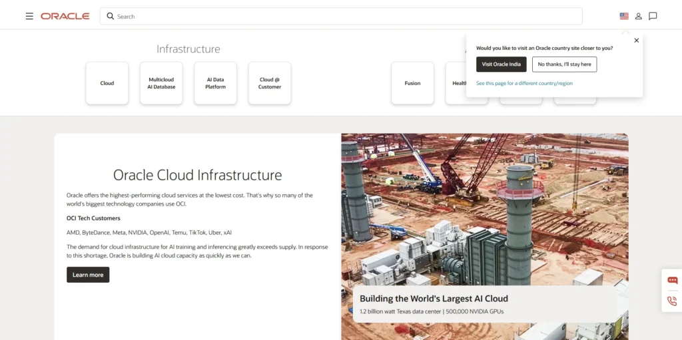Open the contact chat icon in header
This screenshot has height=340, width=682.
click(x=653, y=16)
